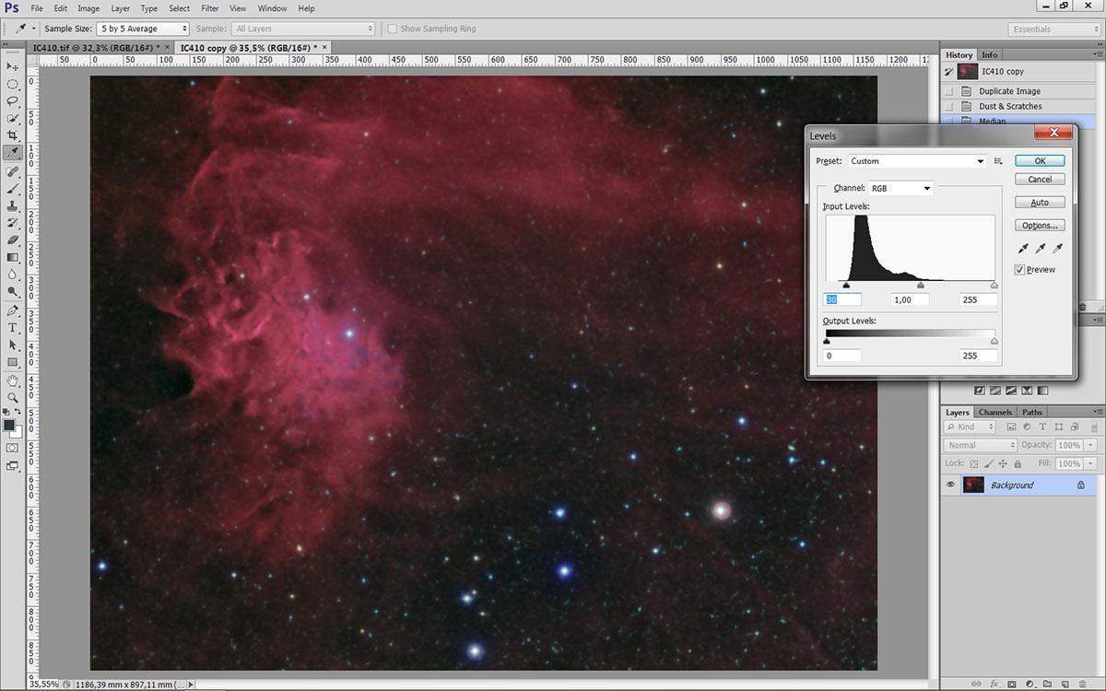Viewport: 1106px width, 691px height.
Task: Open the Sample Size dropdown
Action: (143, 29)
